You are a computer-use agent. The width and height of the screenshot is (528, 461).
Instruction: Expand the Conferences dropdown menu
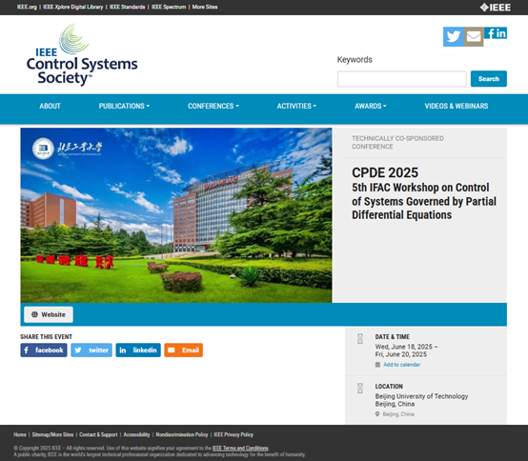point(213,106)
